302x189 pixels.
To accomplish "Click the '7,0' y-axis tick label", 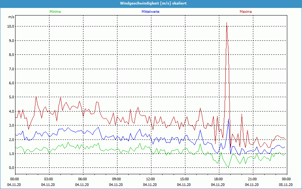I will [11, 69].
